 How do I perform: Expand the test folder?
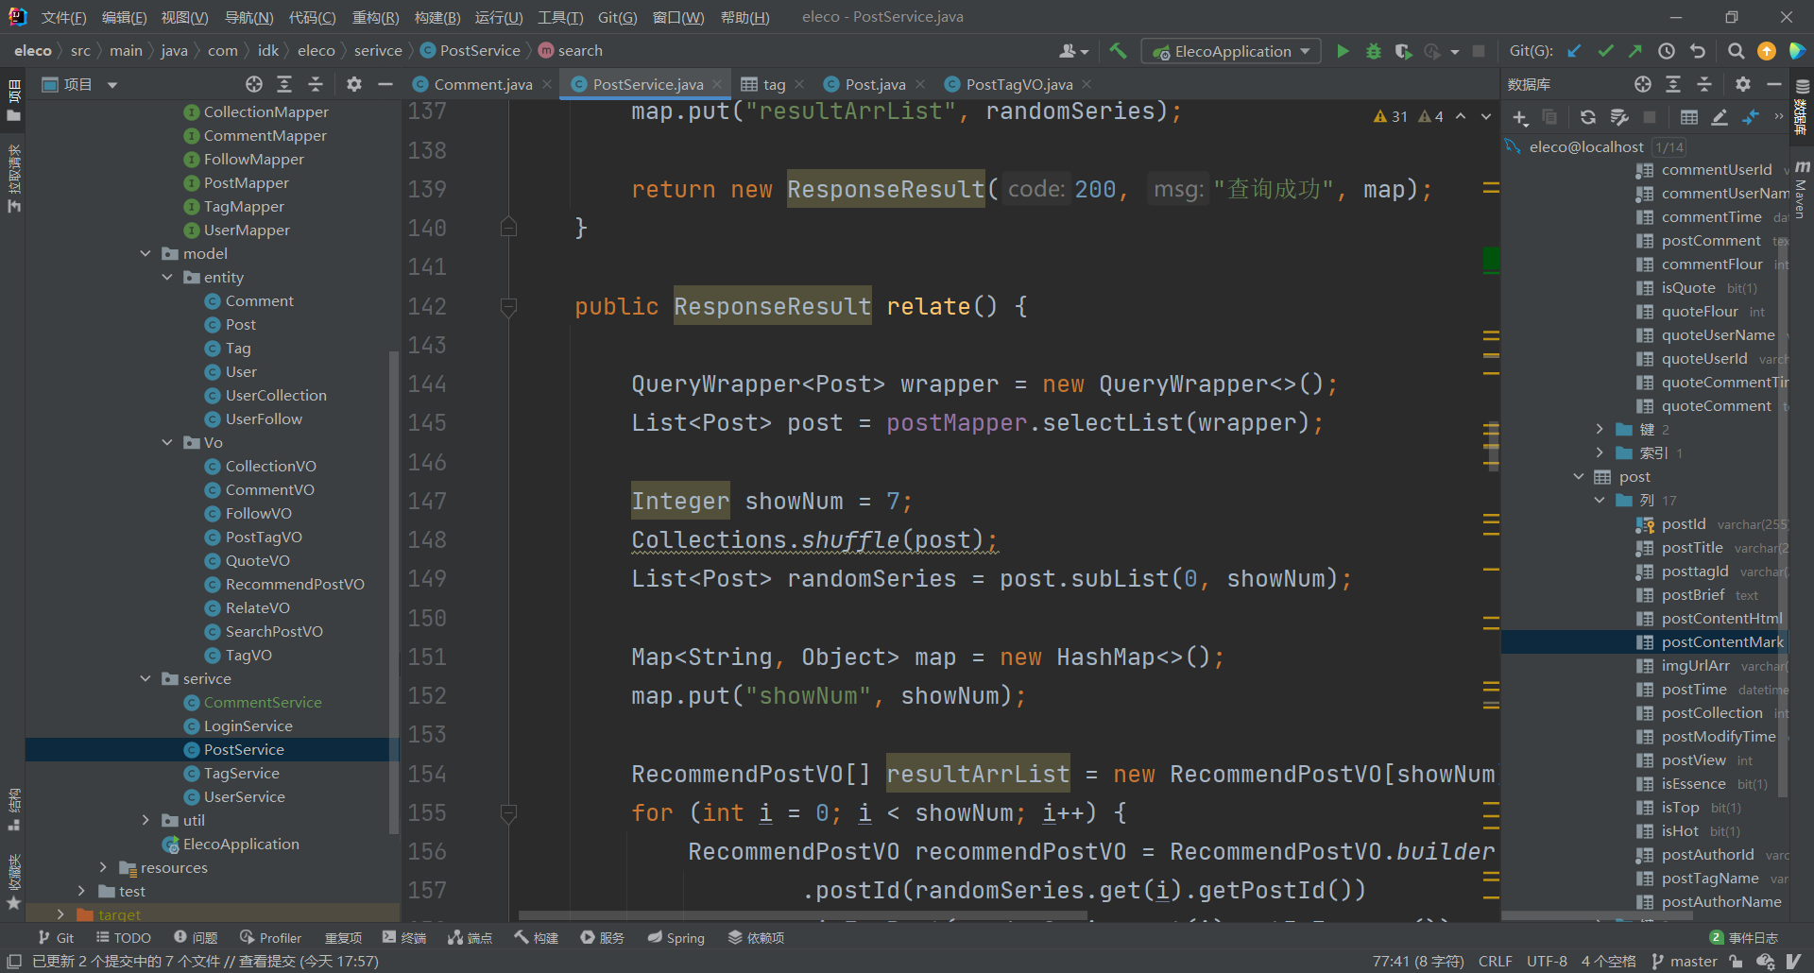81,891
